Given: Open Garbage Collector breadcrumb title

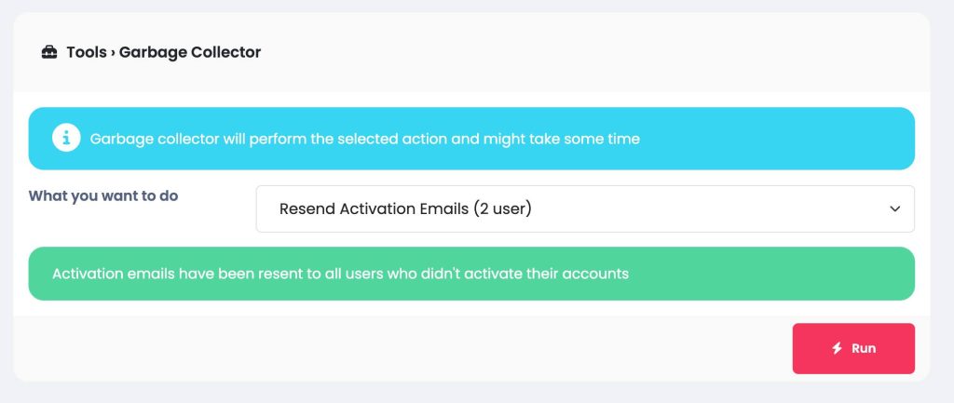Looking at the screenshot, I should (190, 53).
